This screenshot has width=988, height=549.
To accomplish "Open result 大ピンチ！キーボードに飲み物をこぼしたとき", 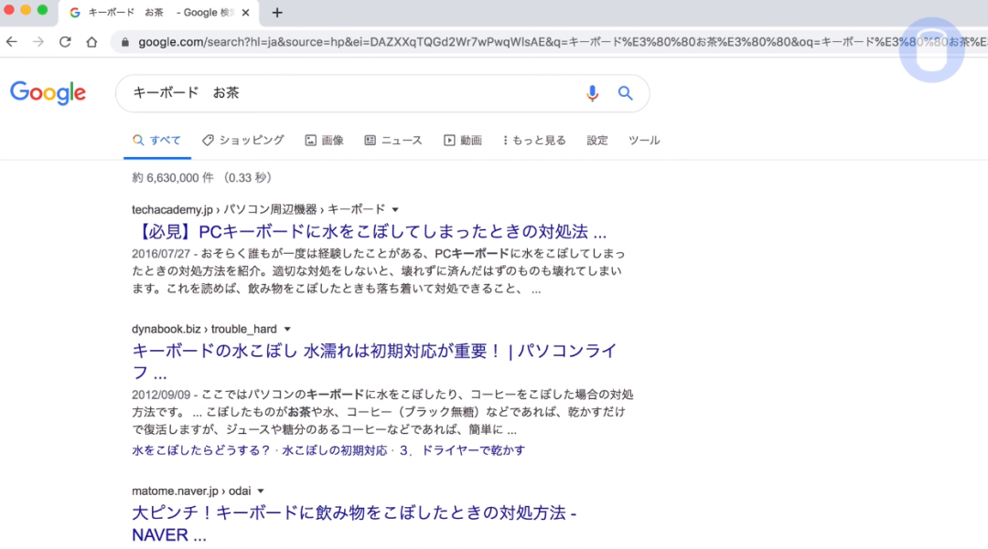I will pyautogui.click(x=354, y=523).
